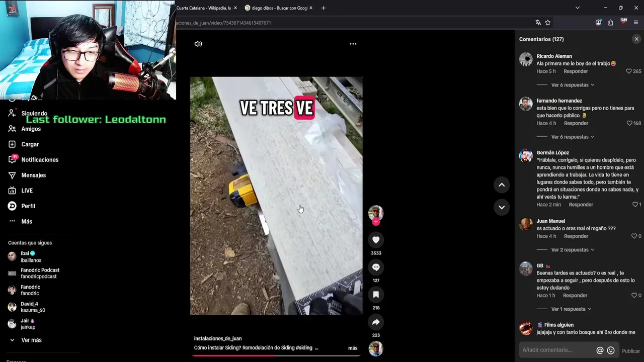Like the video with heart icon
This screenshot has width=644, height=362.
(x=376, y=240)
